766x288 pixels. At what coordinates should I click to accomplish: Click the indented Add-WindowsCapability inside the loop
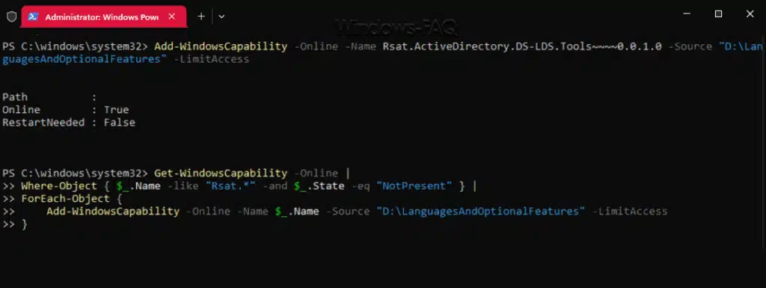point(113,212)
